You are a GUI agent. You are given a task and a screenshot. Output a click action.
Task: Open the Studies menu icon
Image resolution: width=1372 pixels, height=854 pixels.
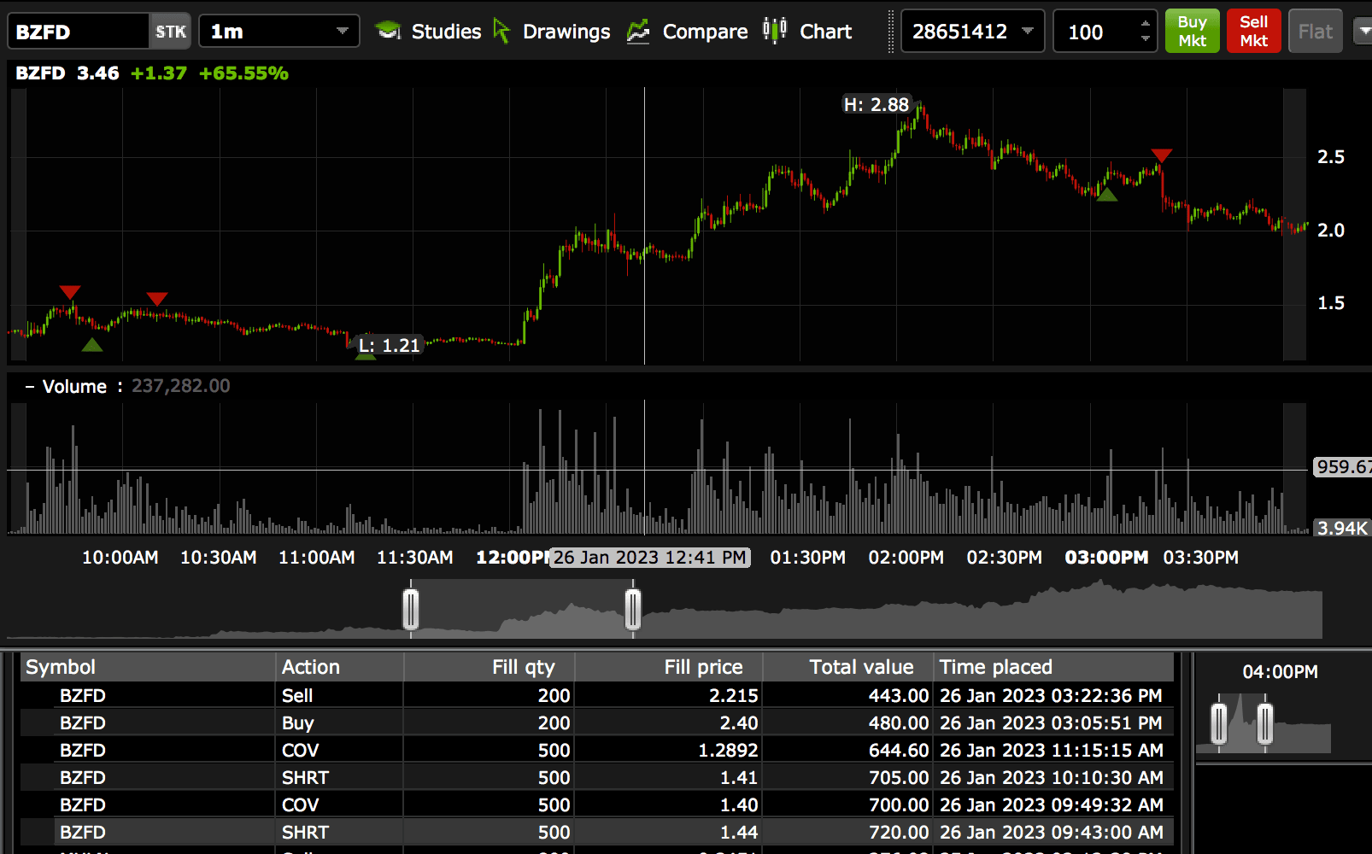389,32
